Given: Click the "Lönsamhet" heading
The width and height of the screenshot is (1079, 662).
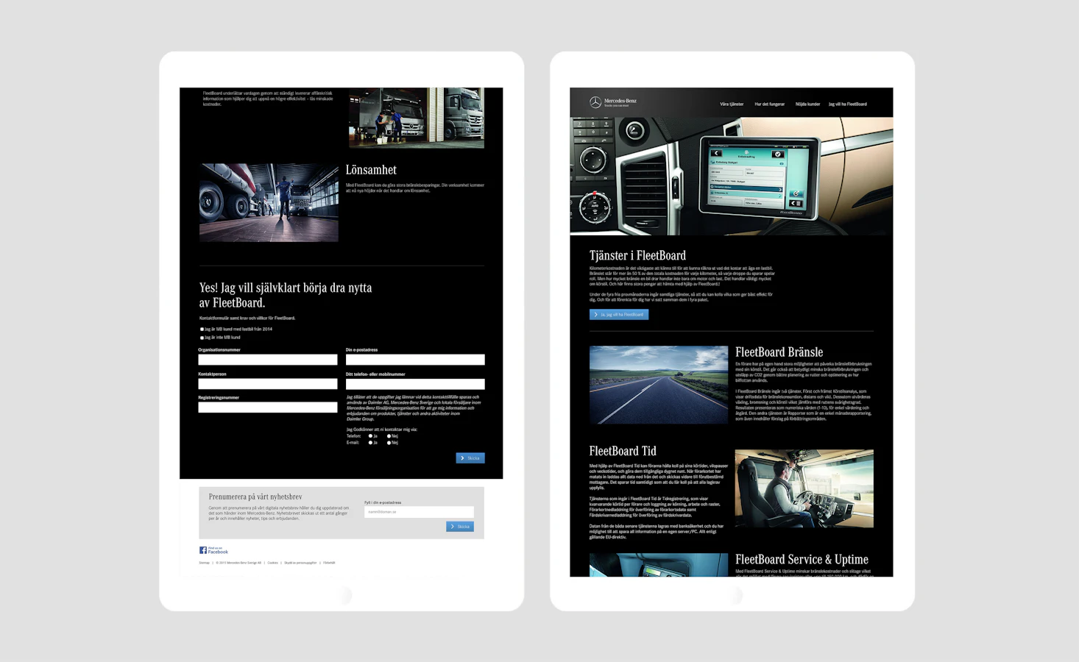Looking at the screenshot, I should tap(371, 170).
